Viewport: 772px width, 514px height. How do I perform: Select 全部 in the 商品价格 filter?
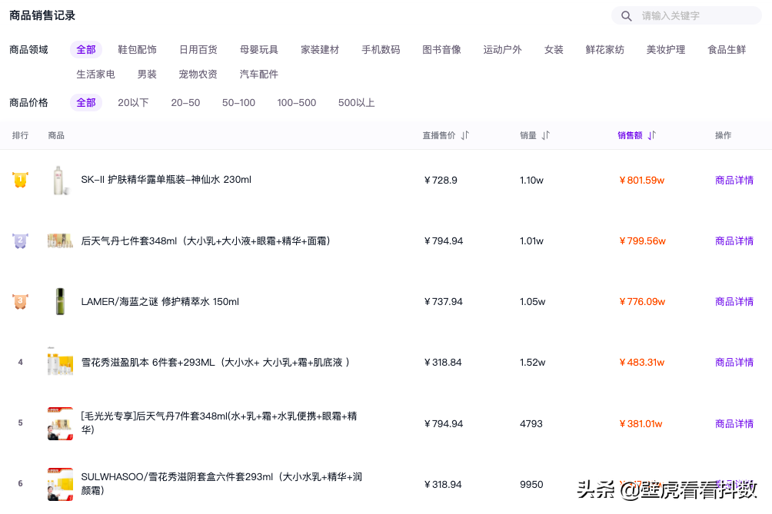(86, 102)
